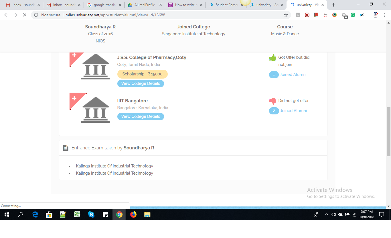Click Singapore Institute of Technology text

(x=193, y=34)
